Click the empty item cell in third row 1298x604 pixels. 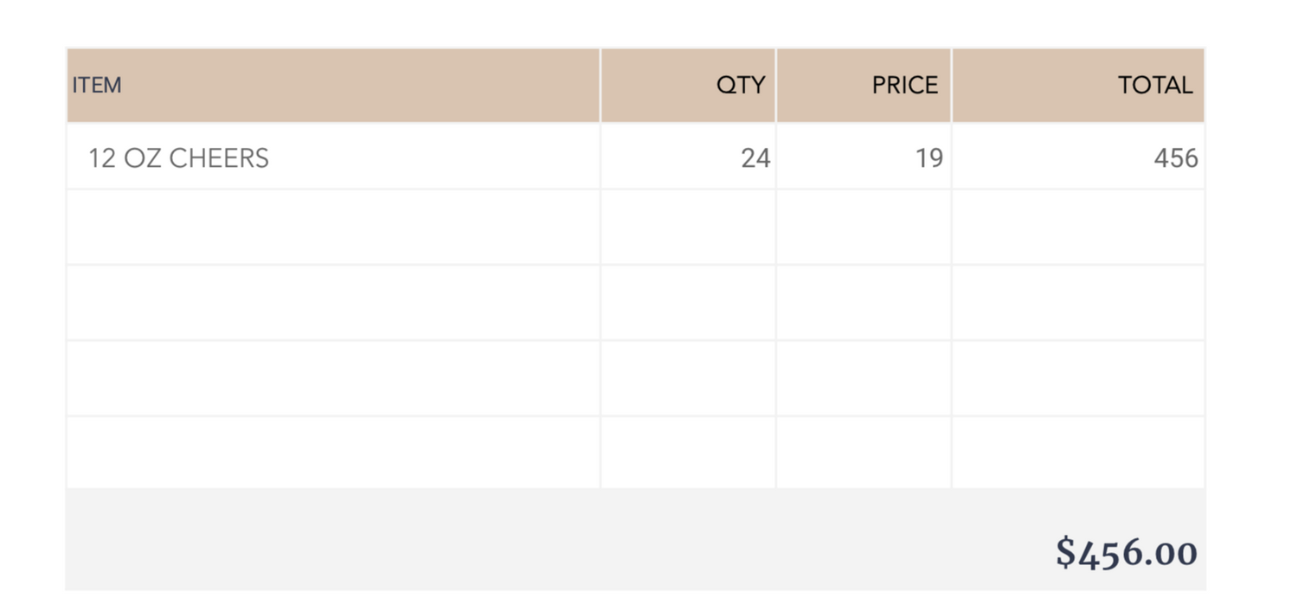click(x=333, y=303)
